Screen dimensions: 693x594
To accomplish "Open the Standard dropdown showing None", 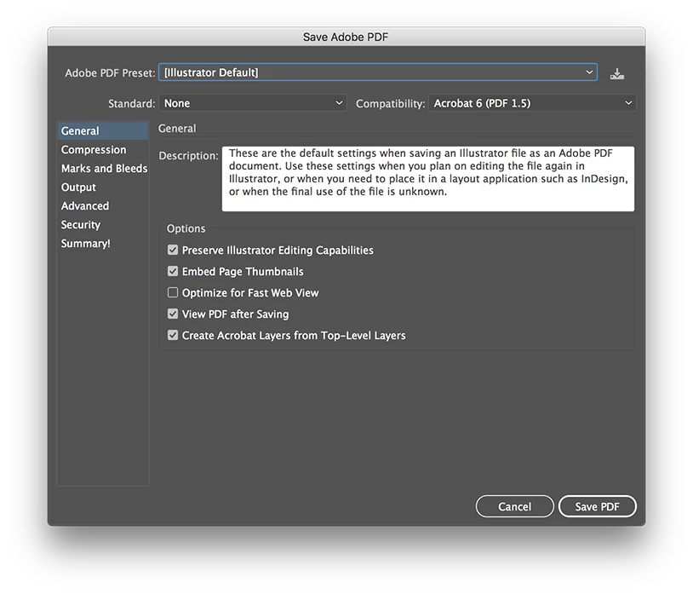I will (253, 103).
